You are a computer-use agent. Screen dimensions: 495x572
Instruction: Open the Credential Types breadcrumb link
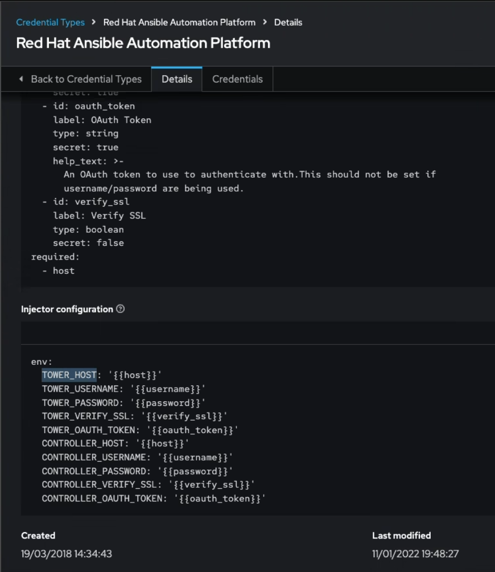tap(50, 22)
